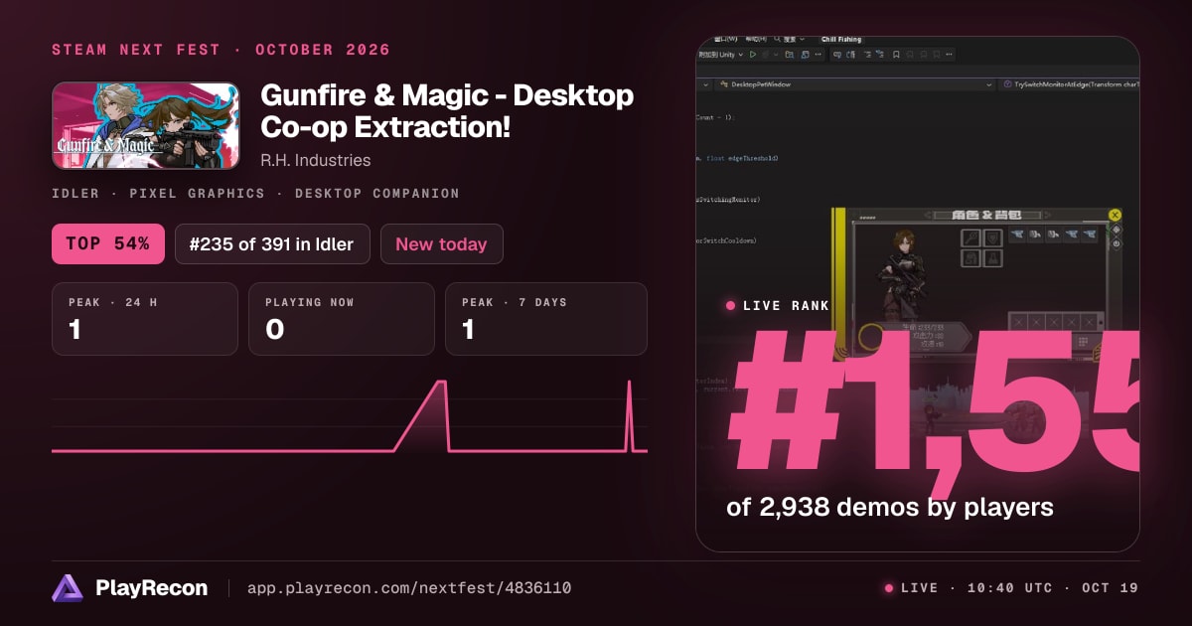The image size is (1192, 626).
Task: Open the Gunfire & Magic capsule image
Action: coord(145,125)
